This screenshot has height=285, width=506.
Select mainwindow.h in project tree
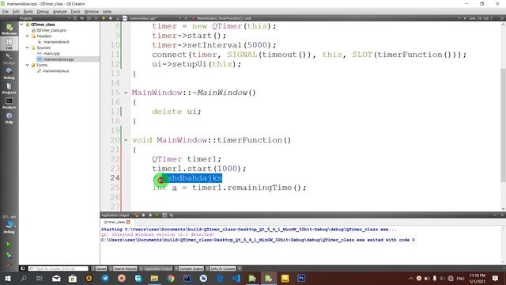56,42
